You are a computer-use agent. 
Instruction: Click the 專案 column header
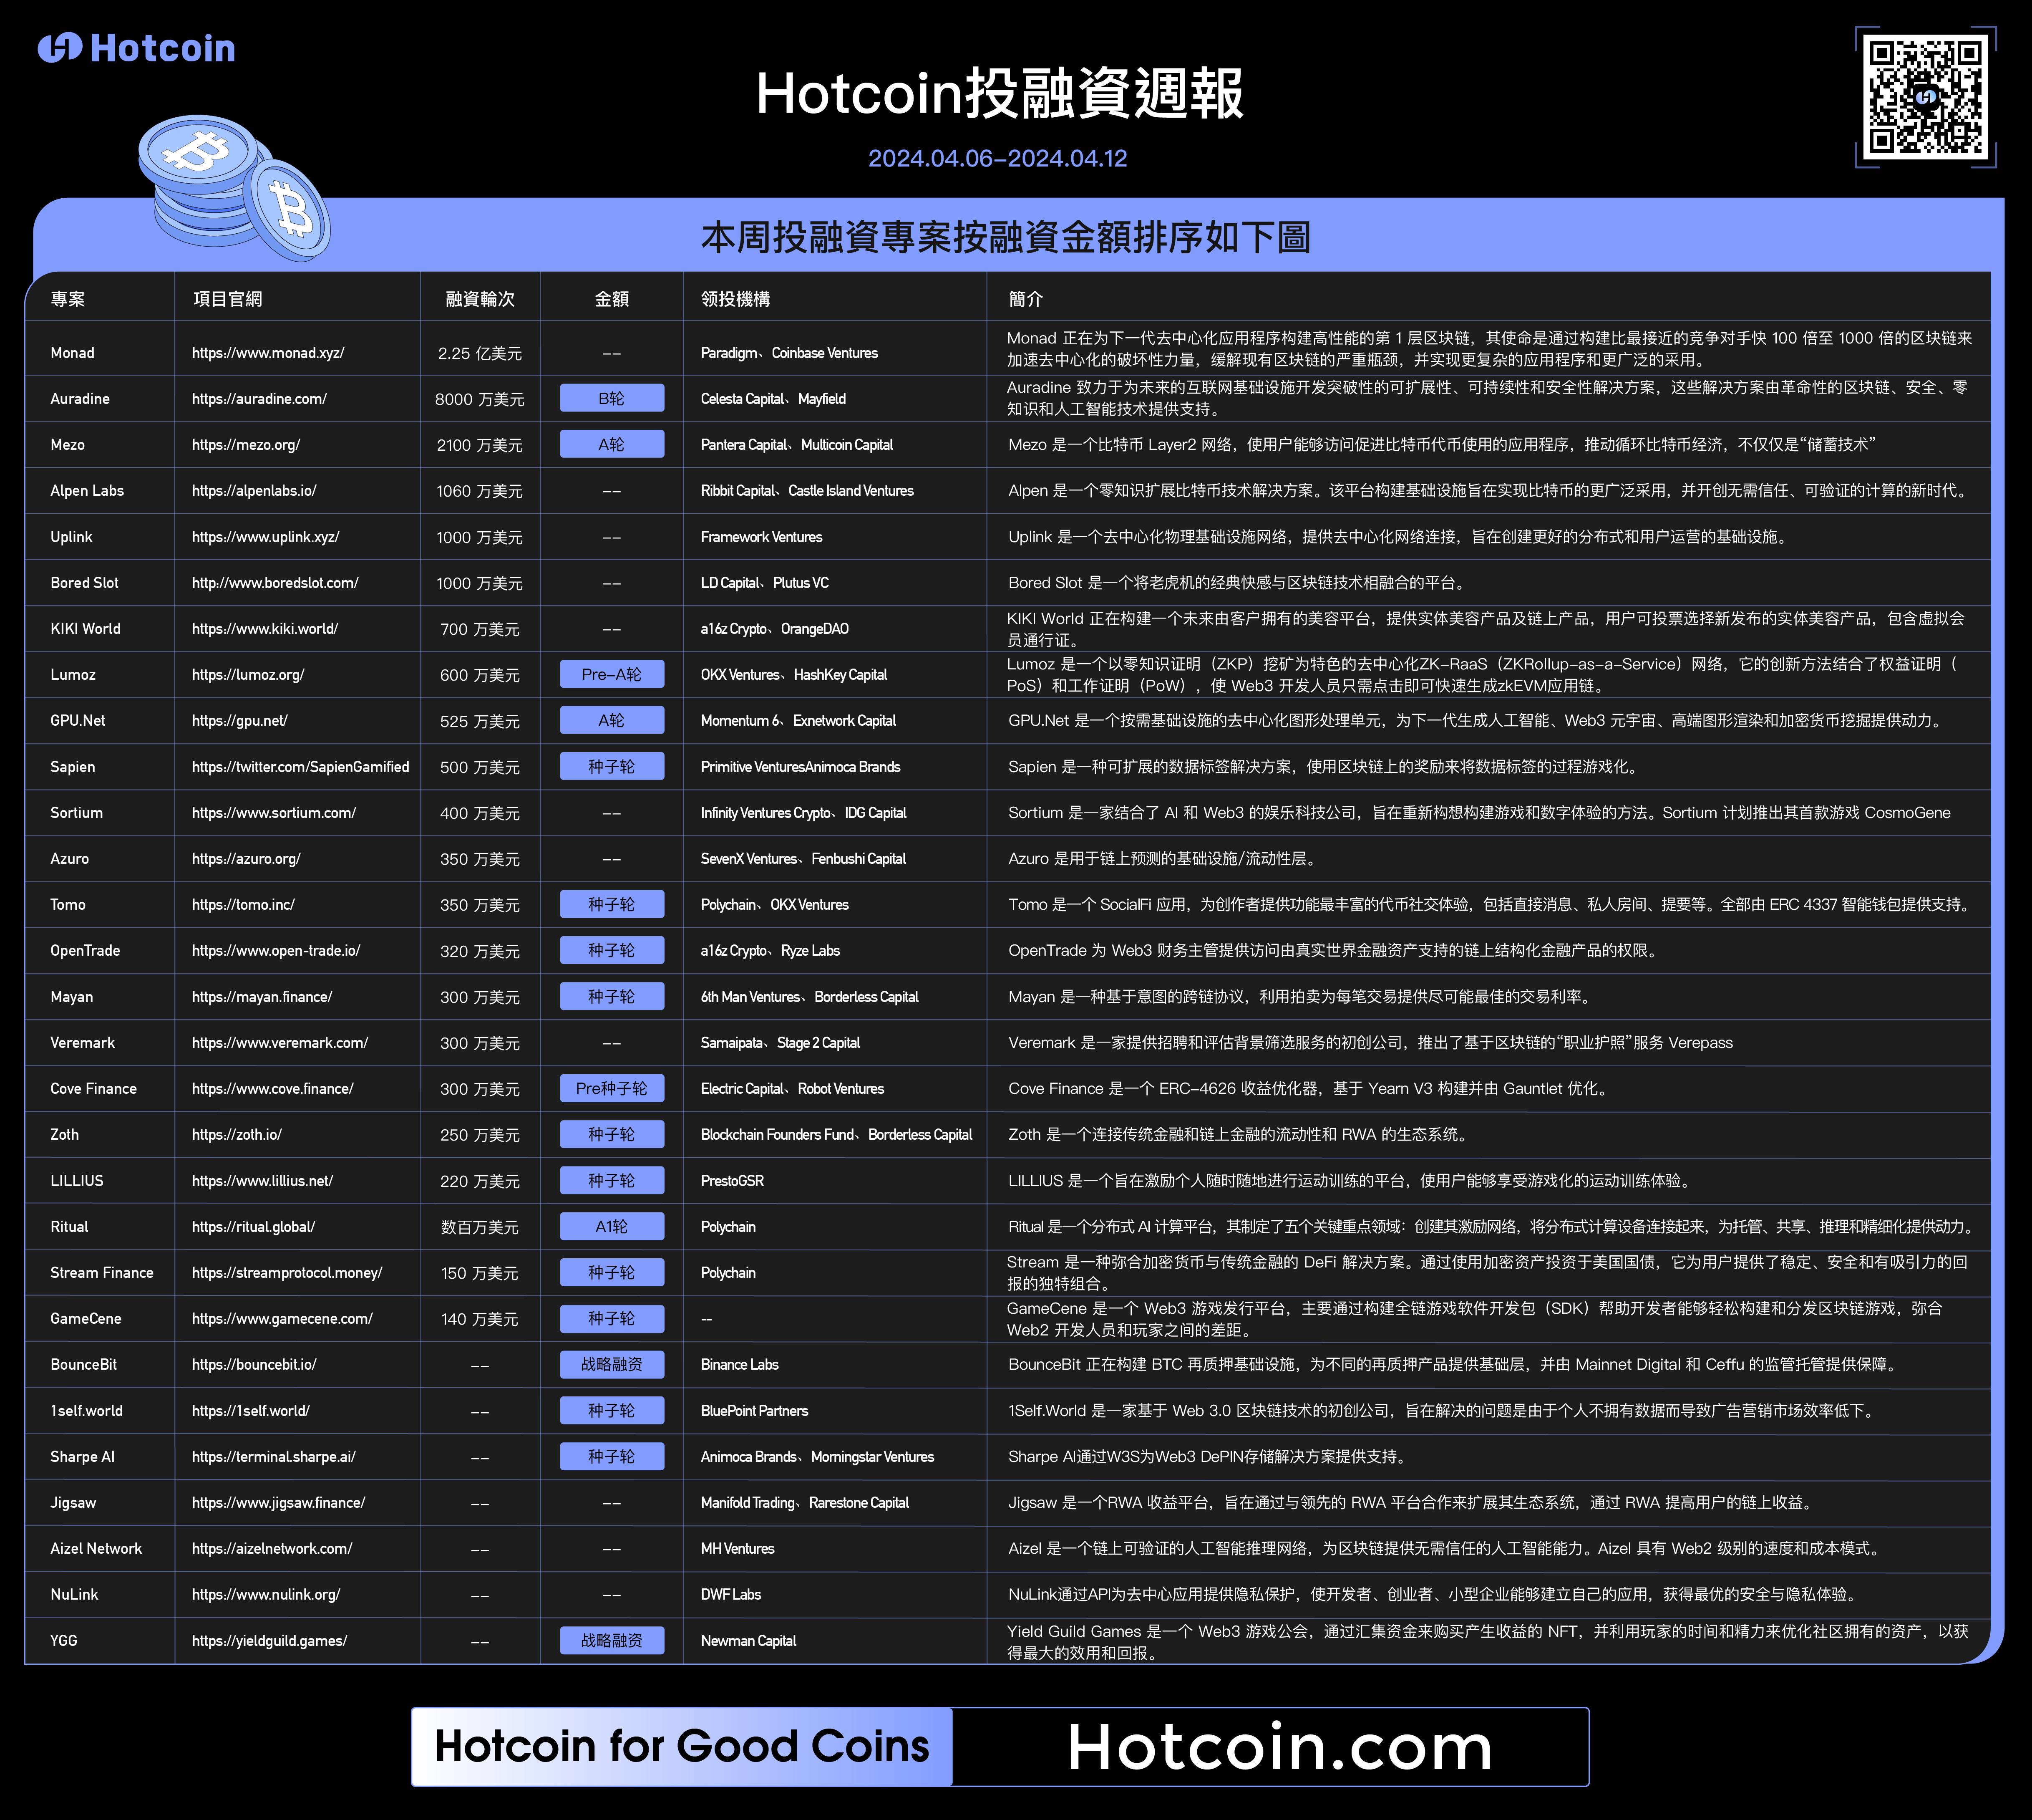click(68, 299)
